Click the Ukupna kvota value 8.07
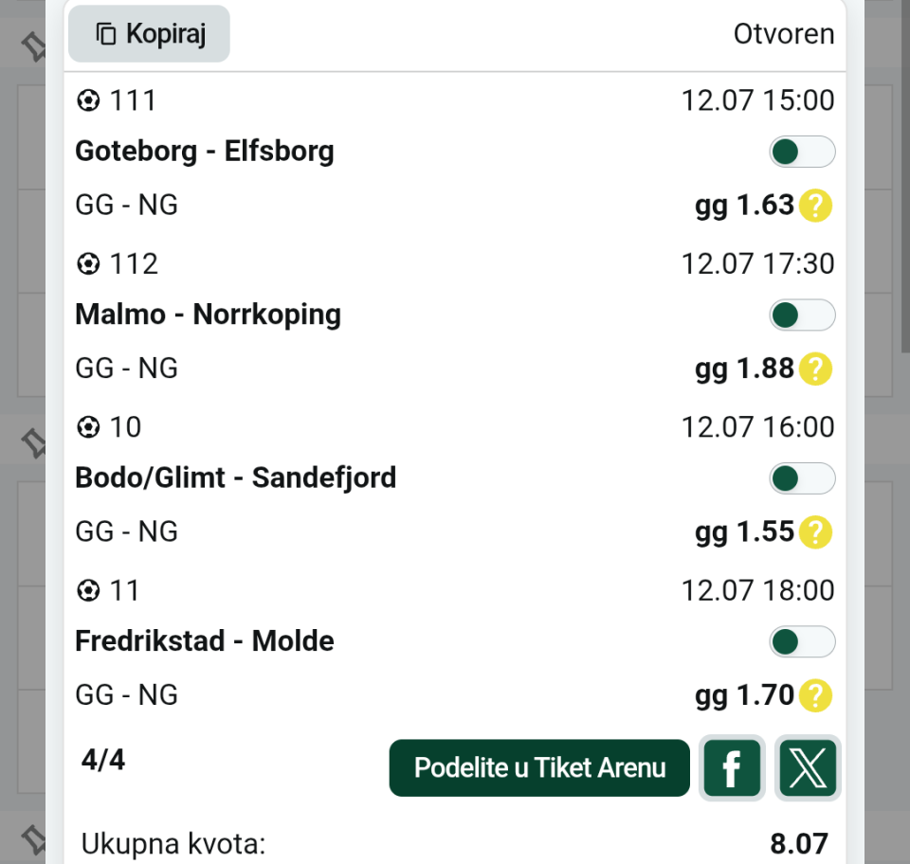The height and width of the screenshot is (864, 910). [798, 844]
